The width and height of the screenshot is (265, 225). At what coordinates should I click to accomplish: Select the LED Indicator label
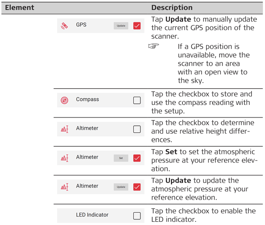(x=92, y=215)
